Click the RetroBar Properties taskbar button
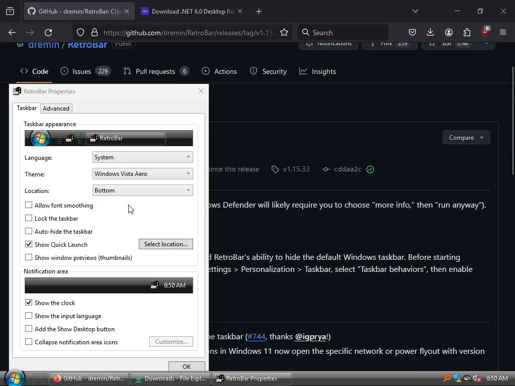The image size is (515, 386). (252, 378)
